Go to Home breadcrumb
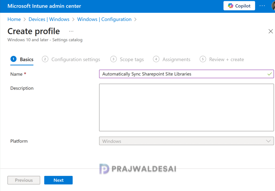The height and width of the screenshot is (191, 275). tap(14, 19)
